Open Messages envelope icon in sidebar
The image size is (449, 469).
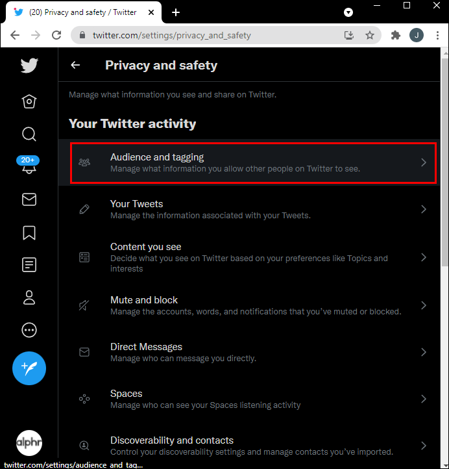(x=29, y=200)
